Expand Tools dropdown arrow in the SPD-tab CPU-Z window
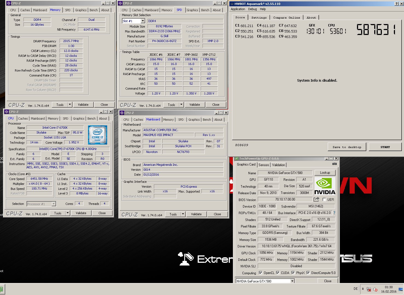This screenshot has height=295, width=404. [181, 105]
